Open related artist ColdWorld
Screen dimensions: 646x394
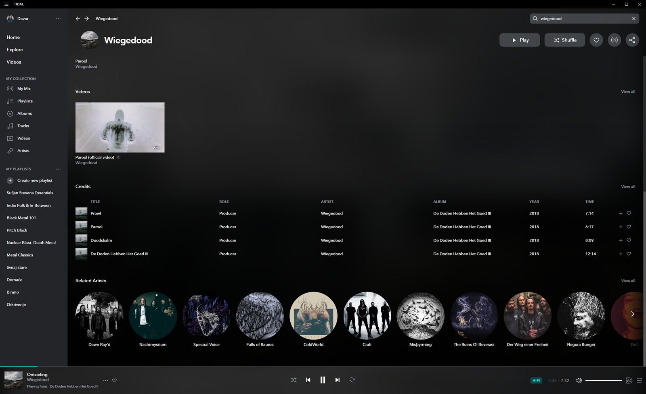[313, 316]
